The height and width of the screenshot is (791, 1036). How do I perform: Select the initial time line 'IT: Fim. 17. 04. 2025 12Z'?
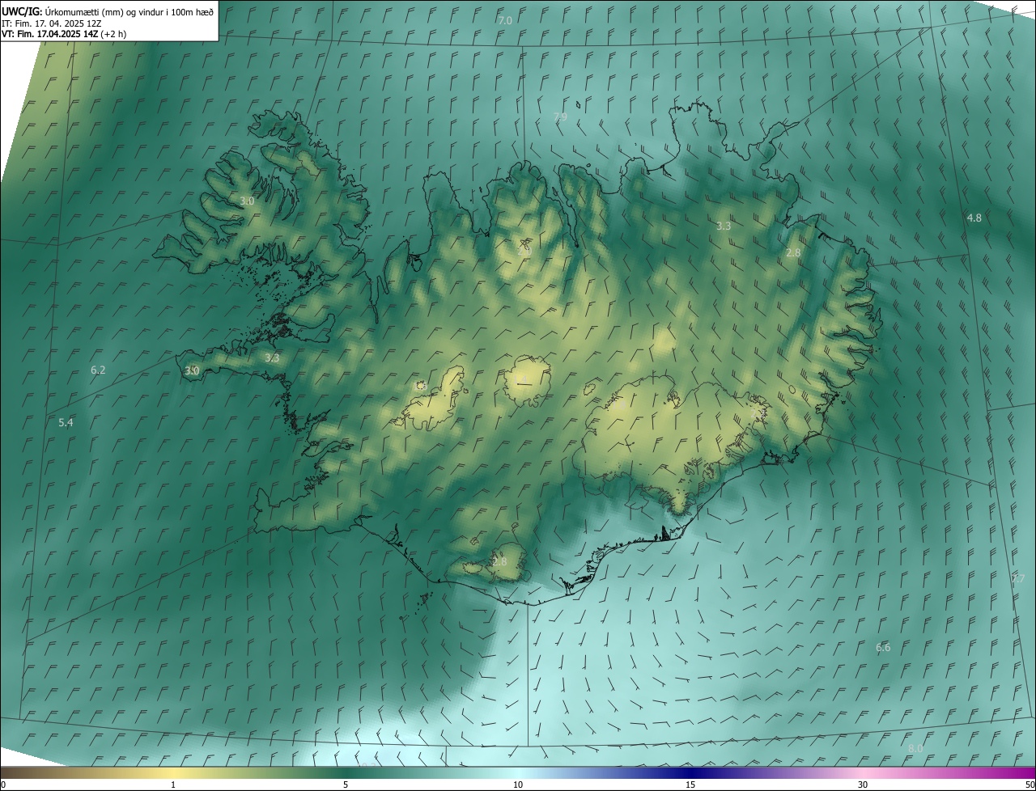[x=51, y=23]
